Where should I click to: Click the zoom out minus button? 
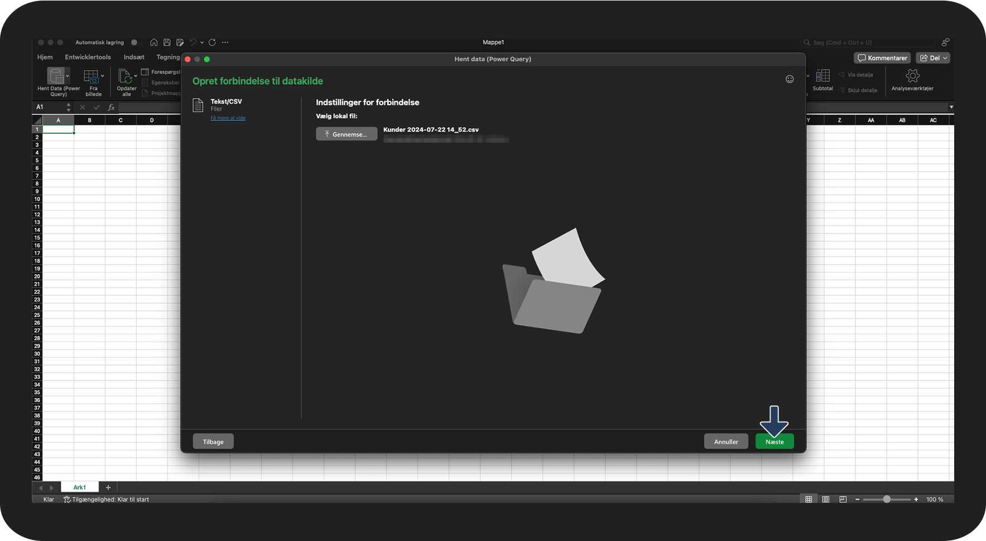[x=858, y=500]
